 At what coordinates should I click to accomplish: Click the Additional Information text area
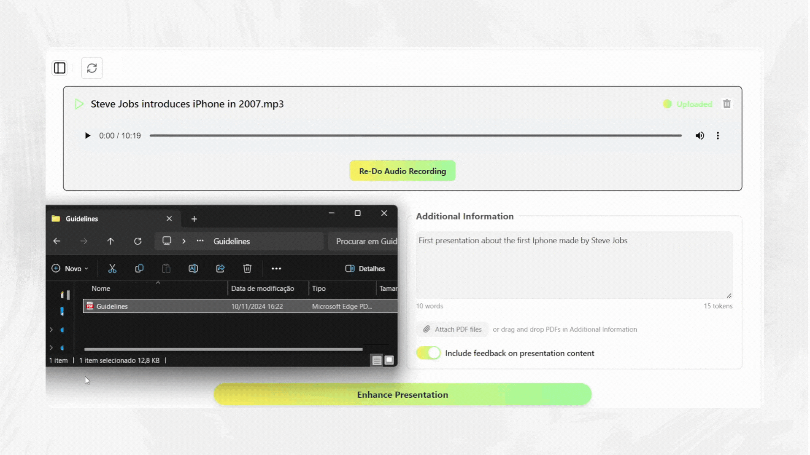coord(574,265)
